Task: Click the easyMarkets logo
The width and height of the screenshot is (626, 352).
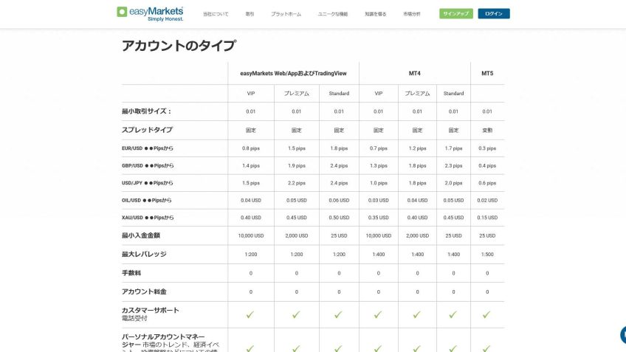Action: click(x=150, y=13)
